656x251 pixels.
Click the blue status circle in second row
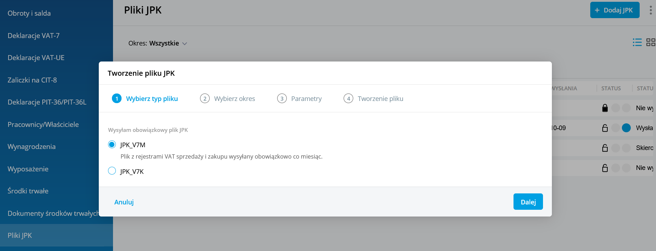tap(626, 128)
